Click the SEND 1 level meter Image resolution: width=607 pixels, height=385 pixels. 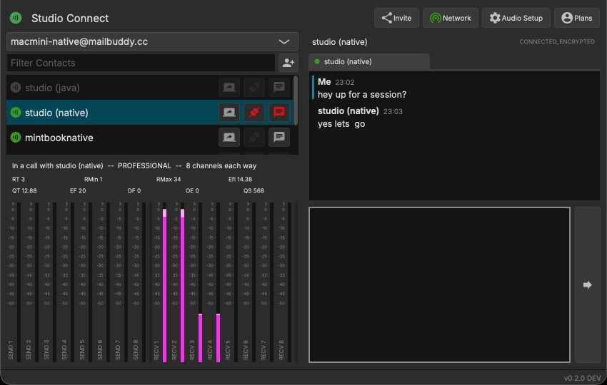(x=19, y=282)
